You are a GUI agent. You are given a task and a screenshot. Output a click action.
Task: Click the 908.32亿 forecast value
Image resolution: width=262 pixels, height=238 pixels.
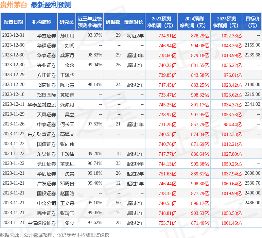(200, 95)
